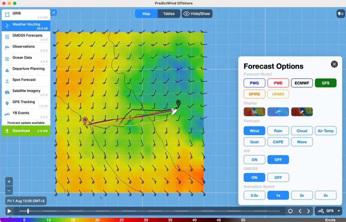Click the GMDSS Forecasts document icon
Screen dimensions: 346x222
[7, 37]
